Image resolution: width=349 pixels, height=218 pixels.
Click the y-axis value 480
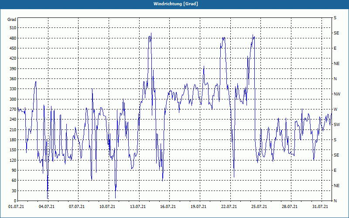(13, 38)
